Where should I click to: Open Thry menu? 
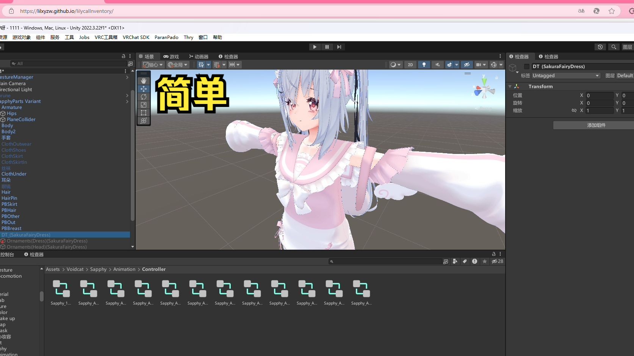coord(188,37)
